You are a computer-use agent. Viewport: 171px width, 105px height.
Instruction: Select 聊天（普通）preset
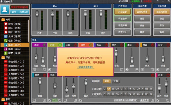[x=15, y=24]
